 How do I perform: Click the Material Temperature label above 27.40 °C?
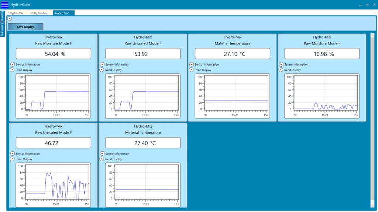(143, 132)
